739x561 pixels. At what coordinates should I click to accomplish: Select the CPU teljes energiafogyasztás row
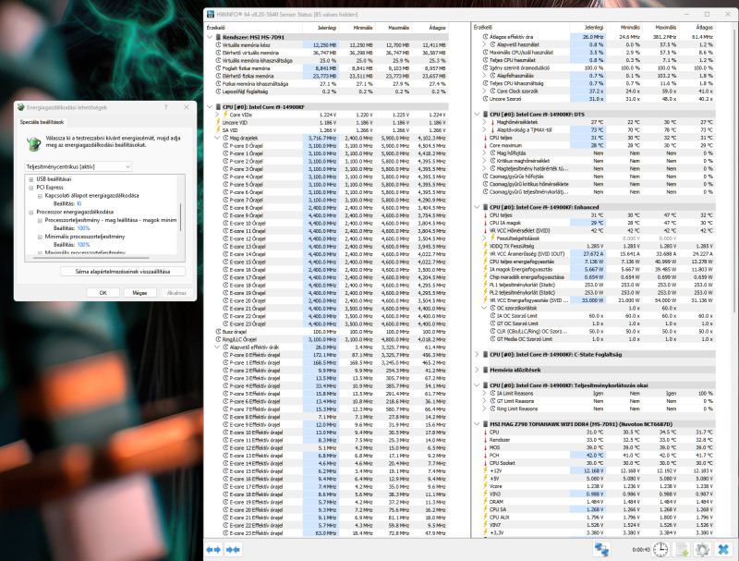[x=598, y=262]
